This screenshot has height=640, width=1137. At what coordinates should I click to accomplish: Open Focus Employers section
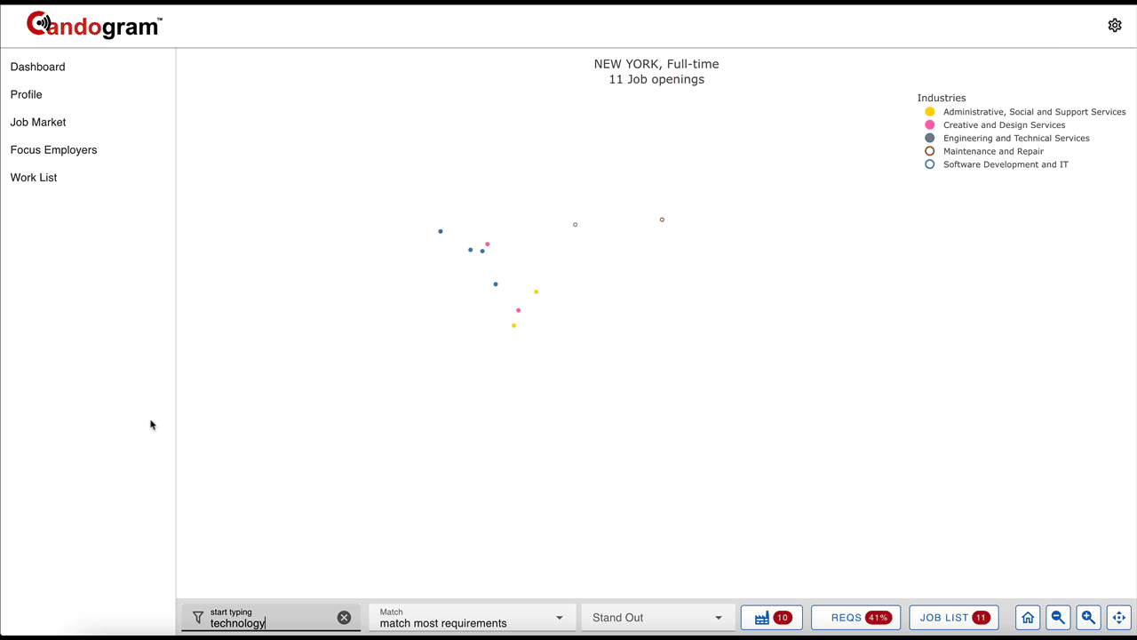pyautogui.click(x=53, y=149)
